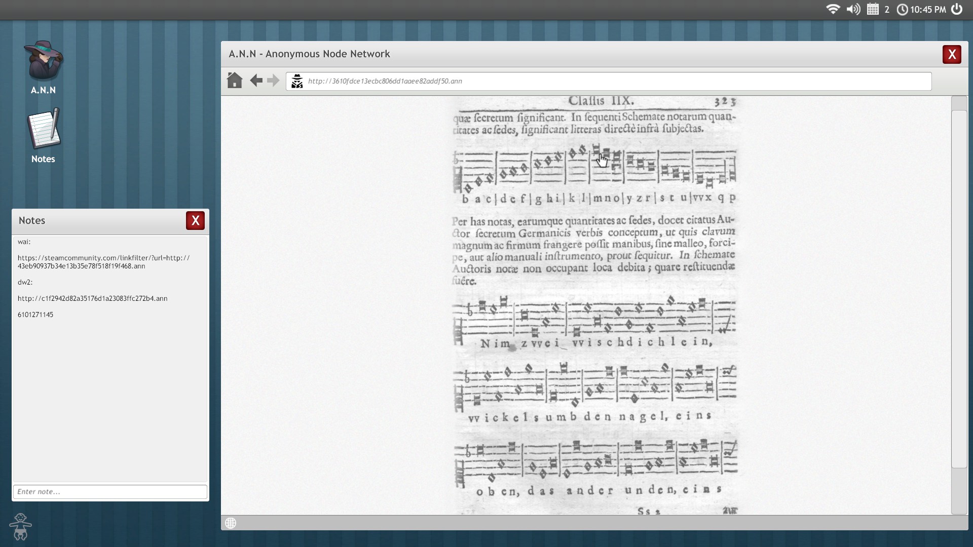Viewport: 973px width, 547px height.
Task: Click the volume speaker icon
Action: click(x=853, y=9)
